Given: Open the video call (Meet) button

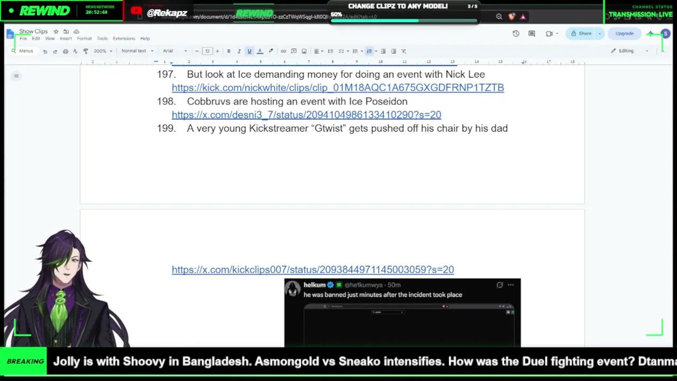Looking at the screenshot, I should pyautogui.click(x=550, y=34).
